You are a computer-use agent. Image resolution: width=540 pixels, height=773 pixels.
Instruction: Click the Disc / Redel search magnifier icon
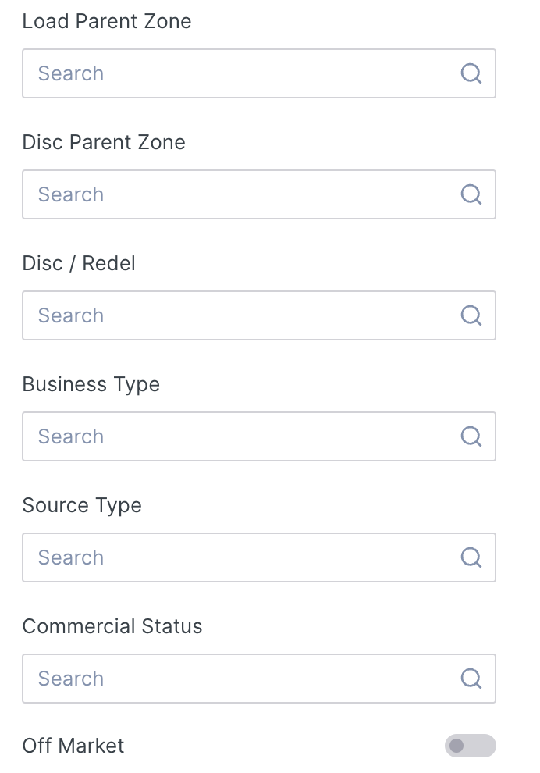[x=471, y=315]
